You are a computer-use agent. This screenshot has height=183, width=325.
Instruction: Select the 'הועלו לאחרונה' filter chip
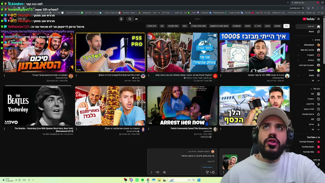[x=173, y=26]
